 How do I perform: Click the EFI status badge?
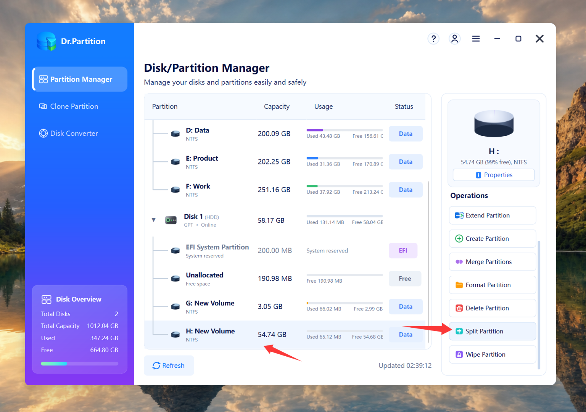pyautogui.click(x=403, y=251)
